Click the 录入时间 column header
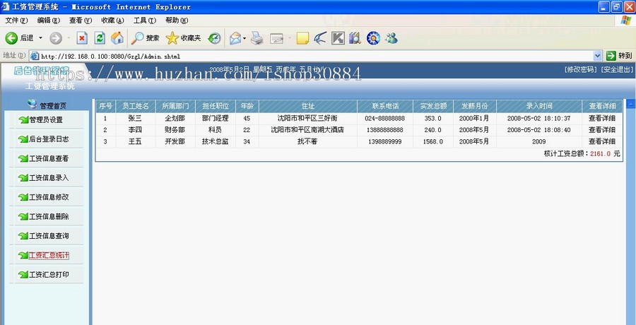 [539, 106]
